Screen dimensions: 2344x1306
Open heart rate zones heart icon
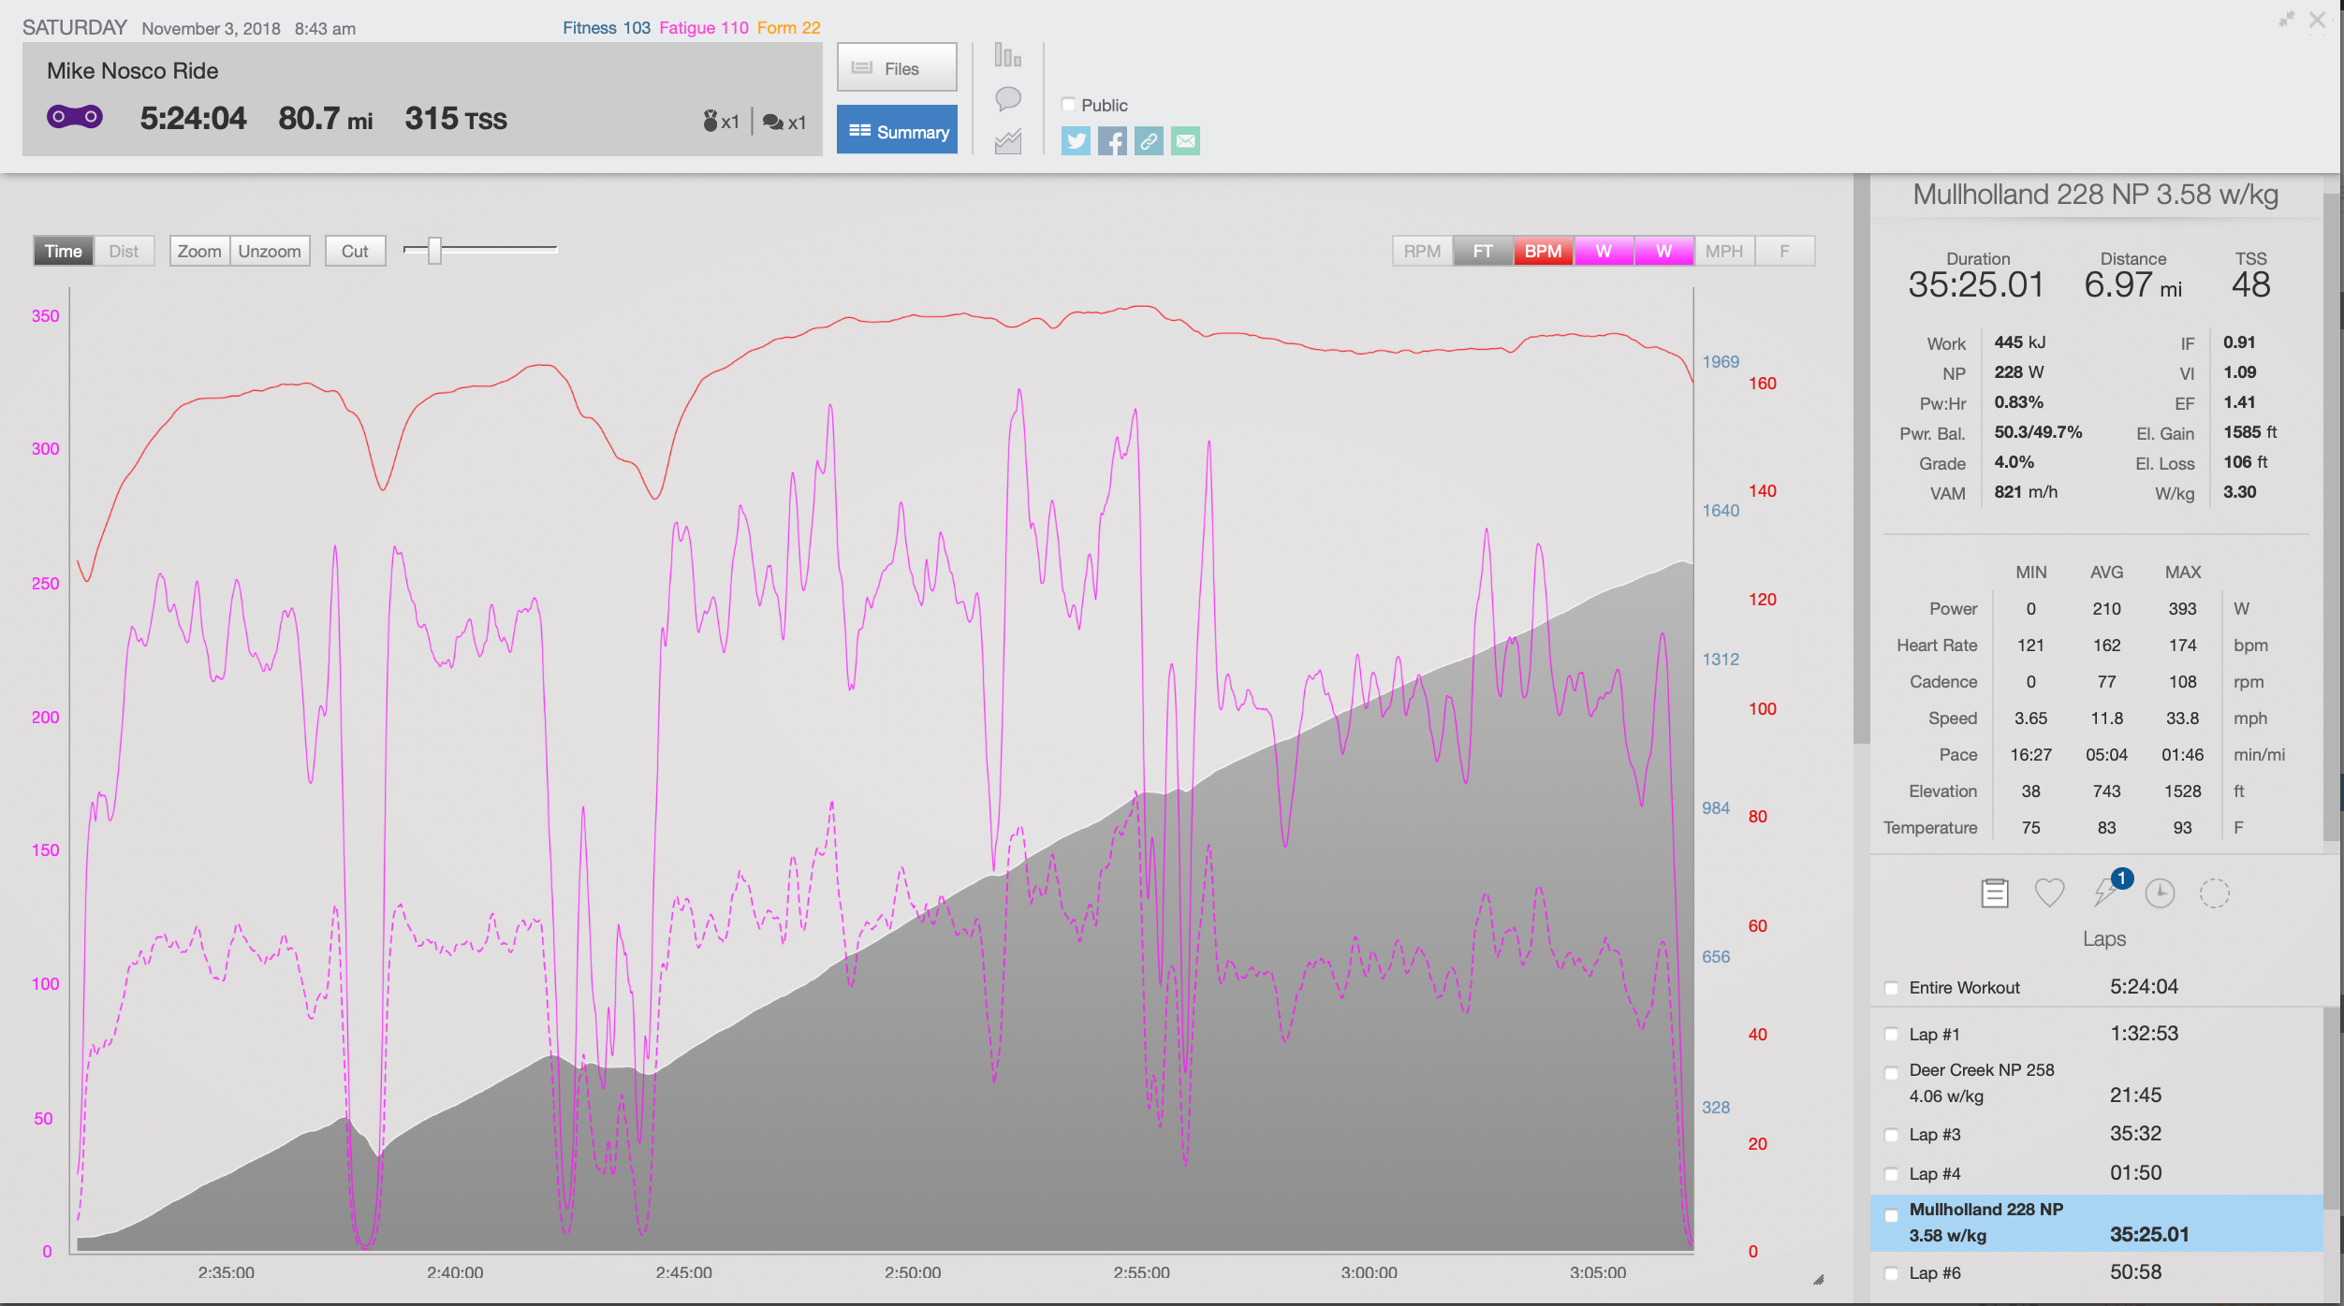click(2049, 893)
